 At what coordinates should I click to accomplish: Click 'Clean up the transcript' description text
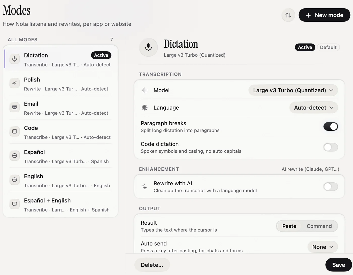coord(205,191)
